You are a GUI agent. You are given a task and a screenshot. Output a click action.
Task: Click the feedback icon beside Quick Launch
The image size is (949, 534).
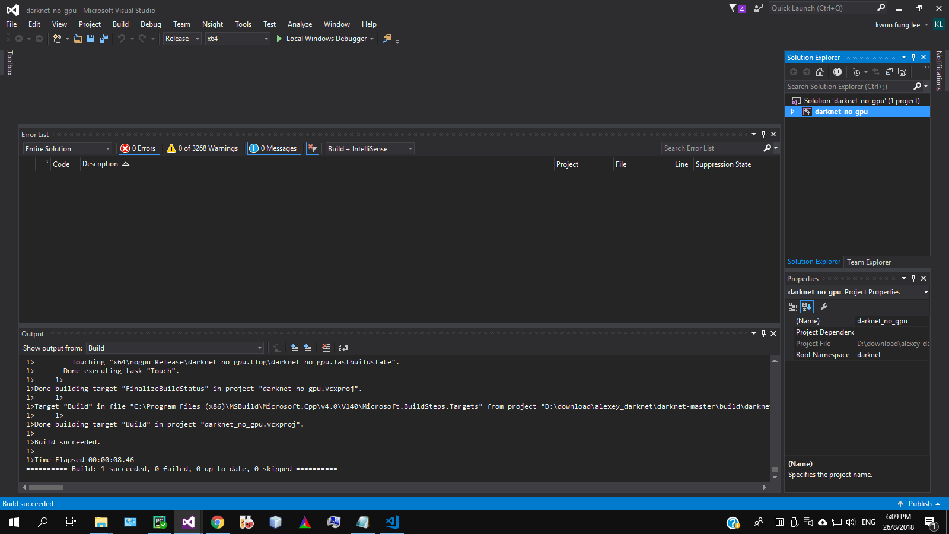pyautogui.click(x=758, y=8)
